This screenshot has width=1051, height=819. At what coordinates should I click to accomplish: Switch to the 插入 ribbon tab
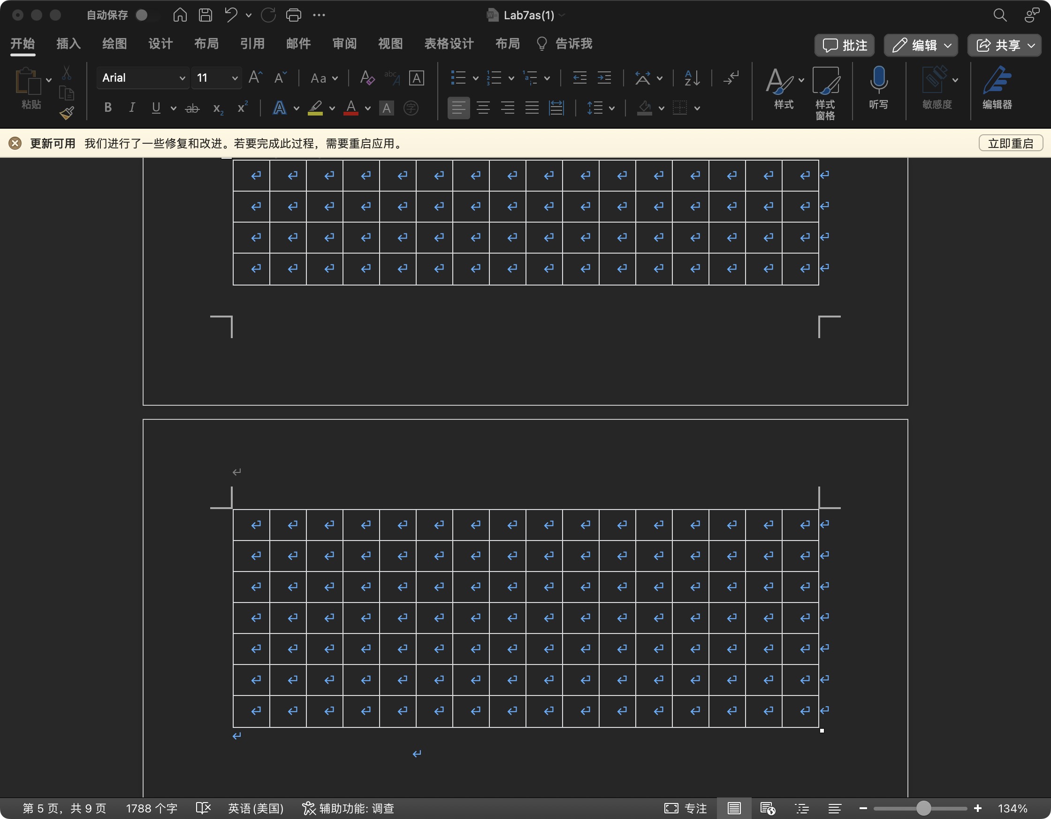tap(69, 44)
